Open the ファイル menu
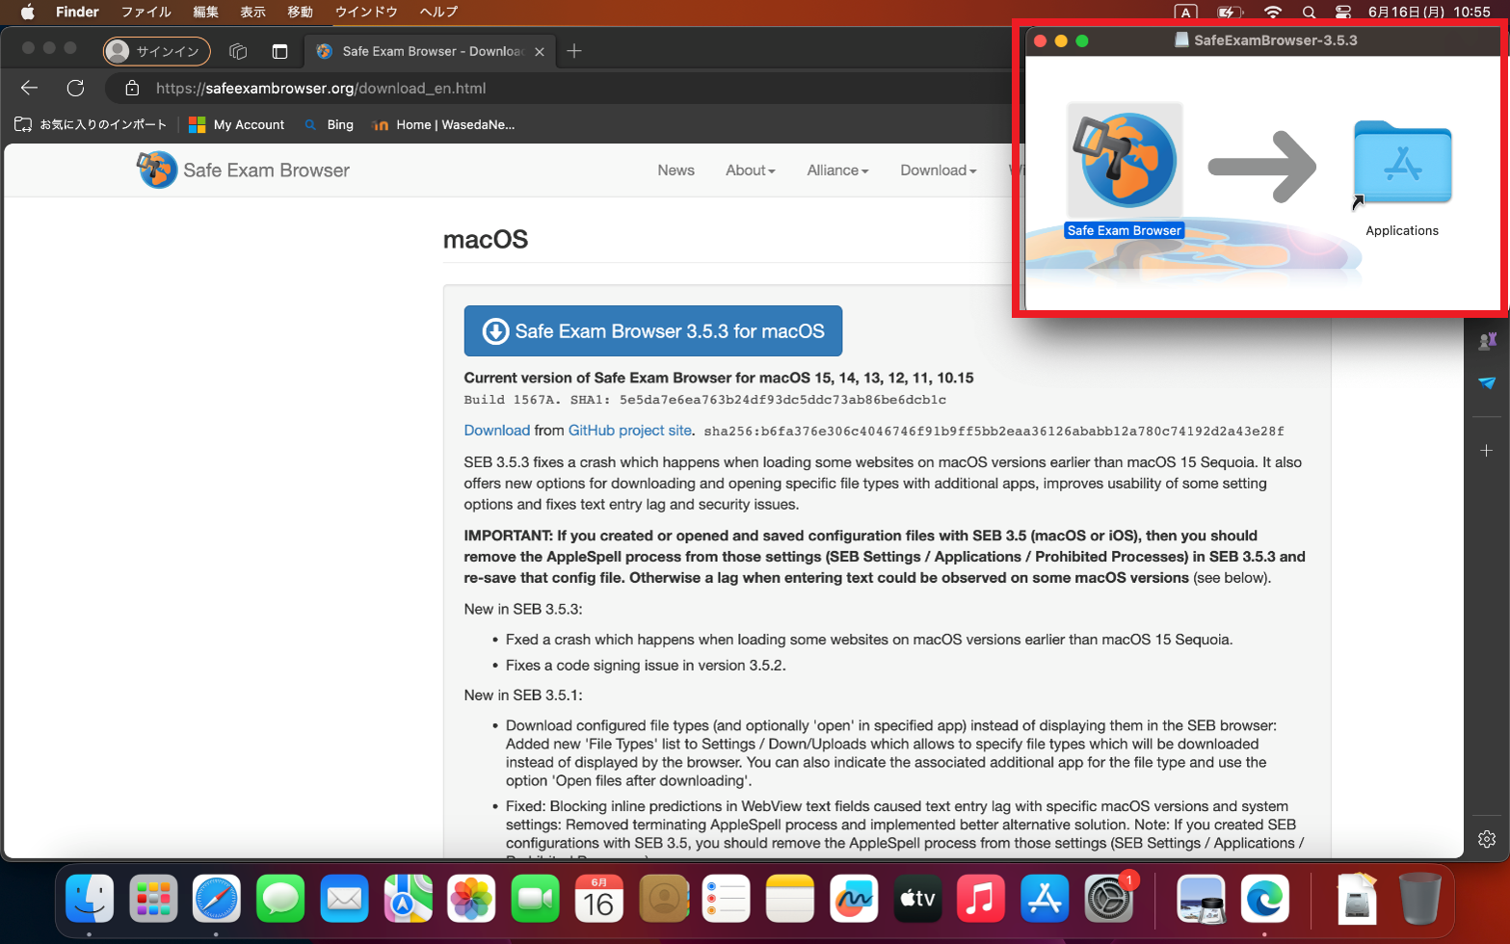 146,12
